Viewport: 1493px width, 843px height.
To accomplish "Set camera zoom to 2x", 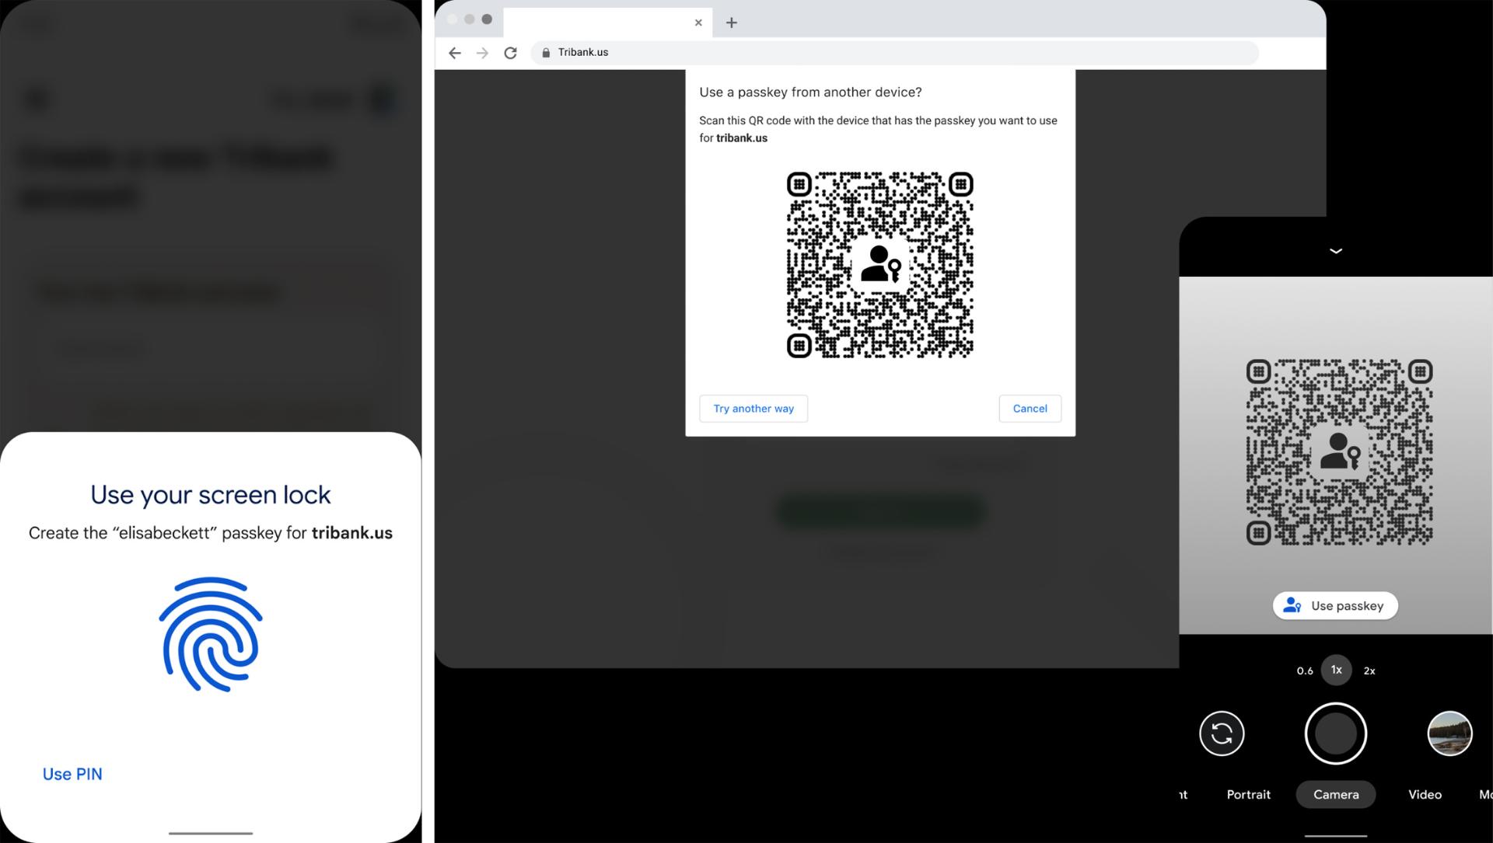I will point(1369,671).
